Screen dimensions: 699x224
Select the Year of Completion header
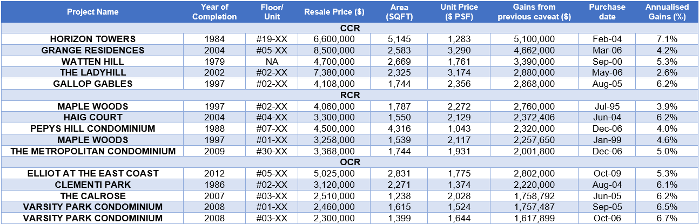click(x=219, y=12)
